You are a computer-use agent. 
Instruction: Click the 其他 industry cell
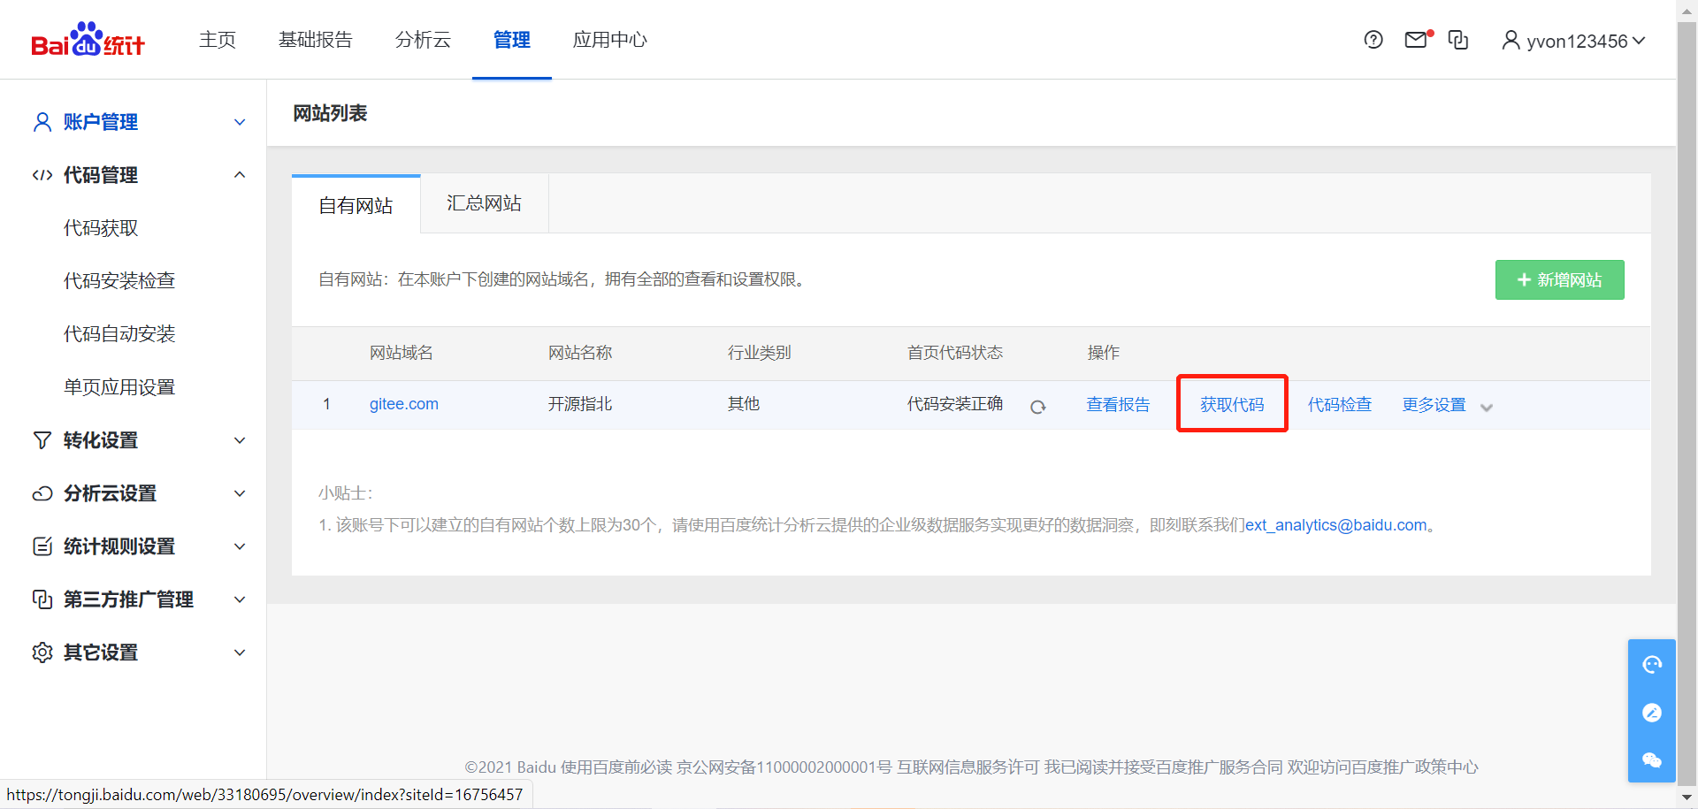click(x=744, y=404)
